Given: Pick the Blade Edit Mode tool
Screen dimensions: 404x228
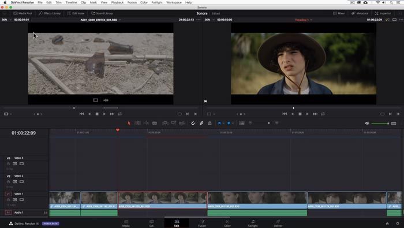Looking at the screenshot, I should tap(155, 123).
